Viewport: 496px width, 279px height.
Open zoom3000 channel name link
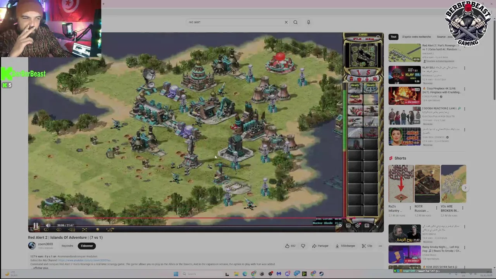45,244
